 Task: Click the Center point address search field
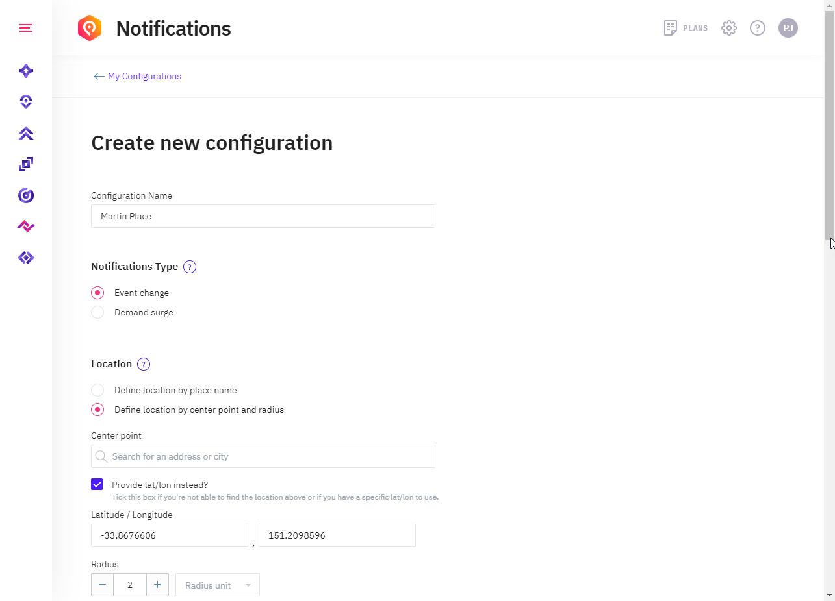pos(263,456)
